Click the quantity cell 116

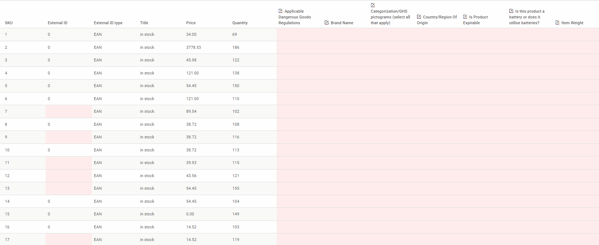236,137
